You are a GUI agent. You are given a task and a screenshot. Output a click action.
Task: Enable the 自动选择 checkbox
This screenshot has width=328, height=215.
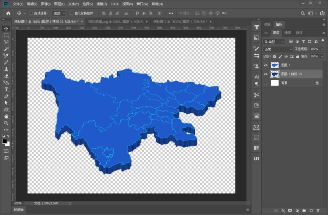click(31, 13)
